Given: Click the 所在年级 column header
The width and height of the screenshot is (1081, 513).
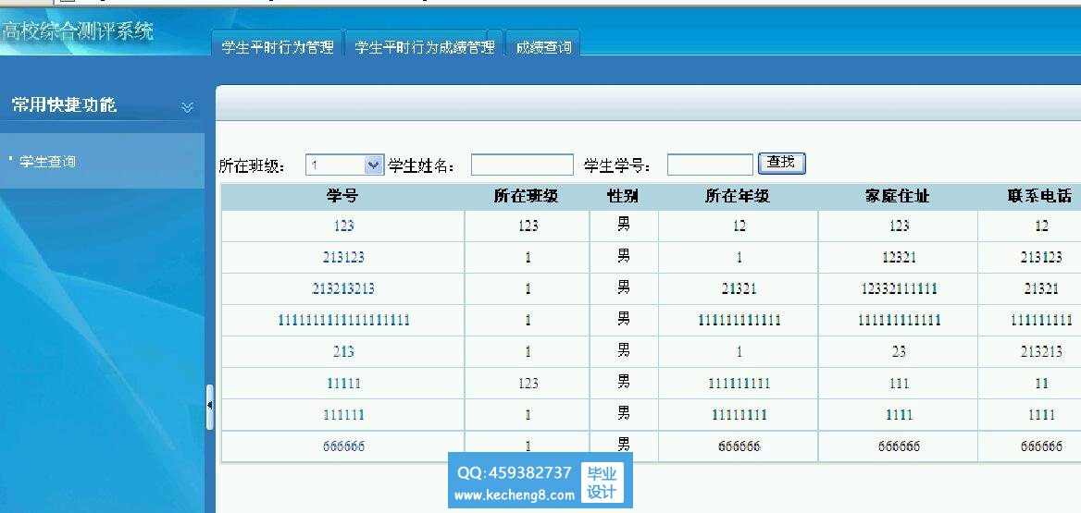Looking at the screenshot, I should pyautogui.click(x=738, y=196).
